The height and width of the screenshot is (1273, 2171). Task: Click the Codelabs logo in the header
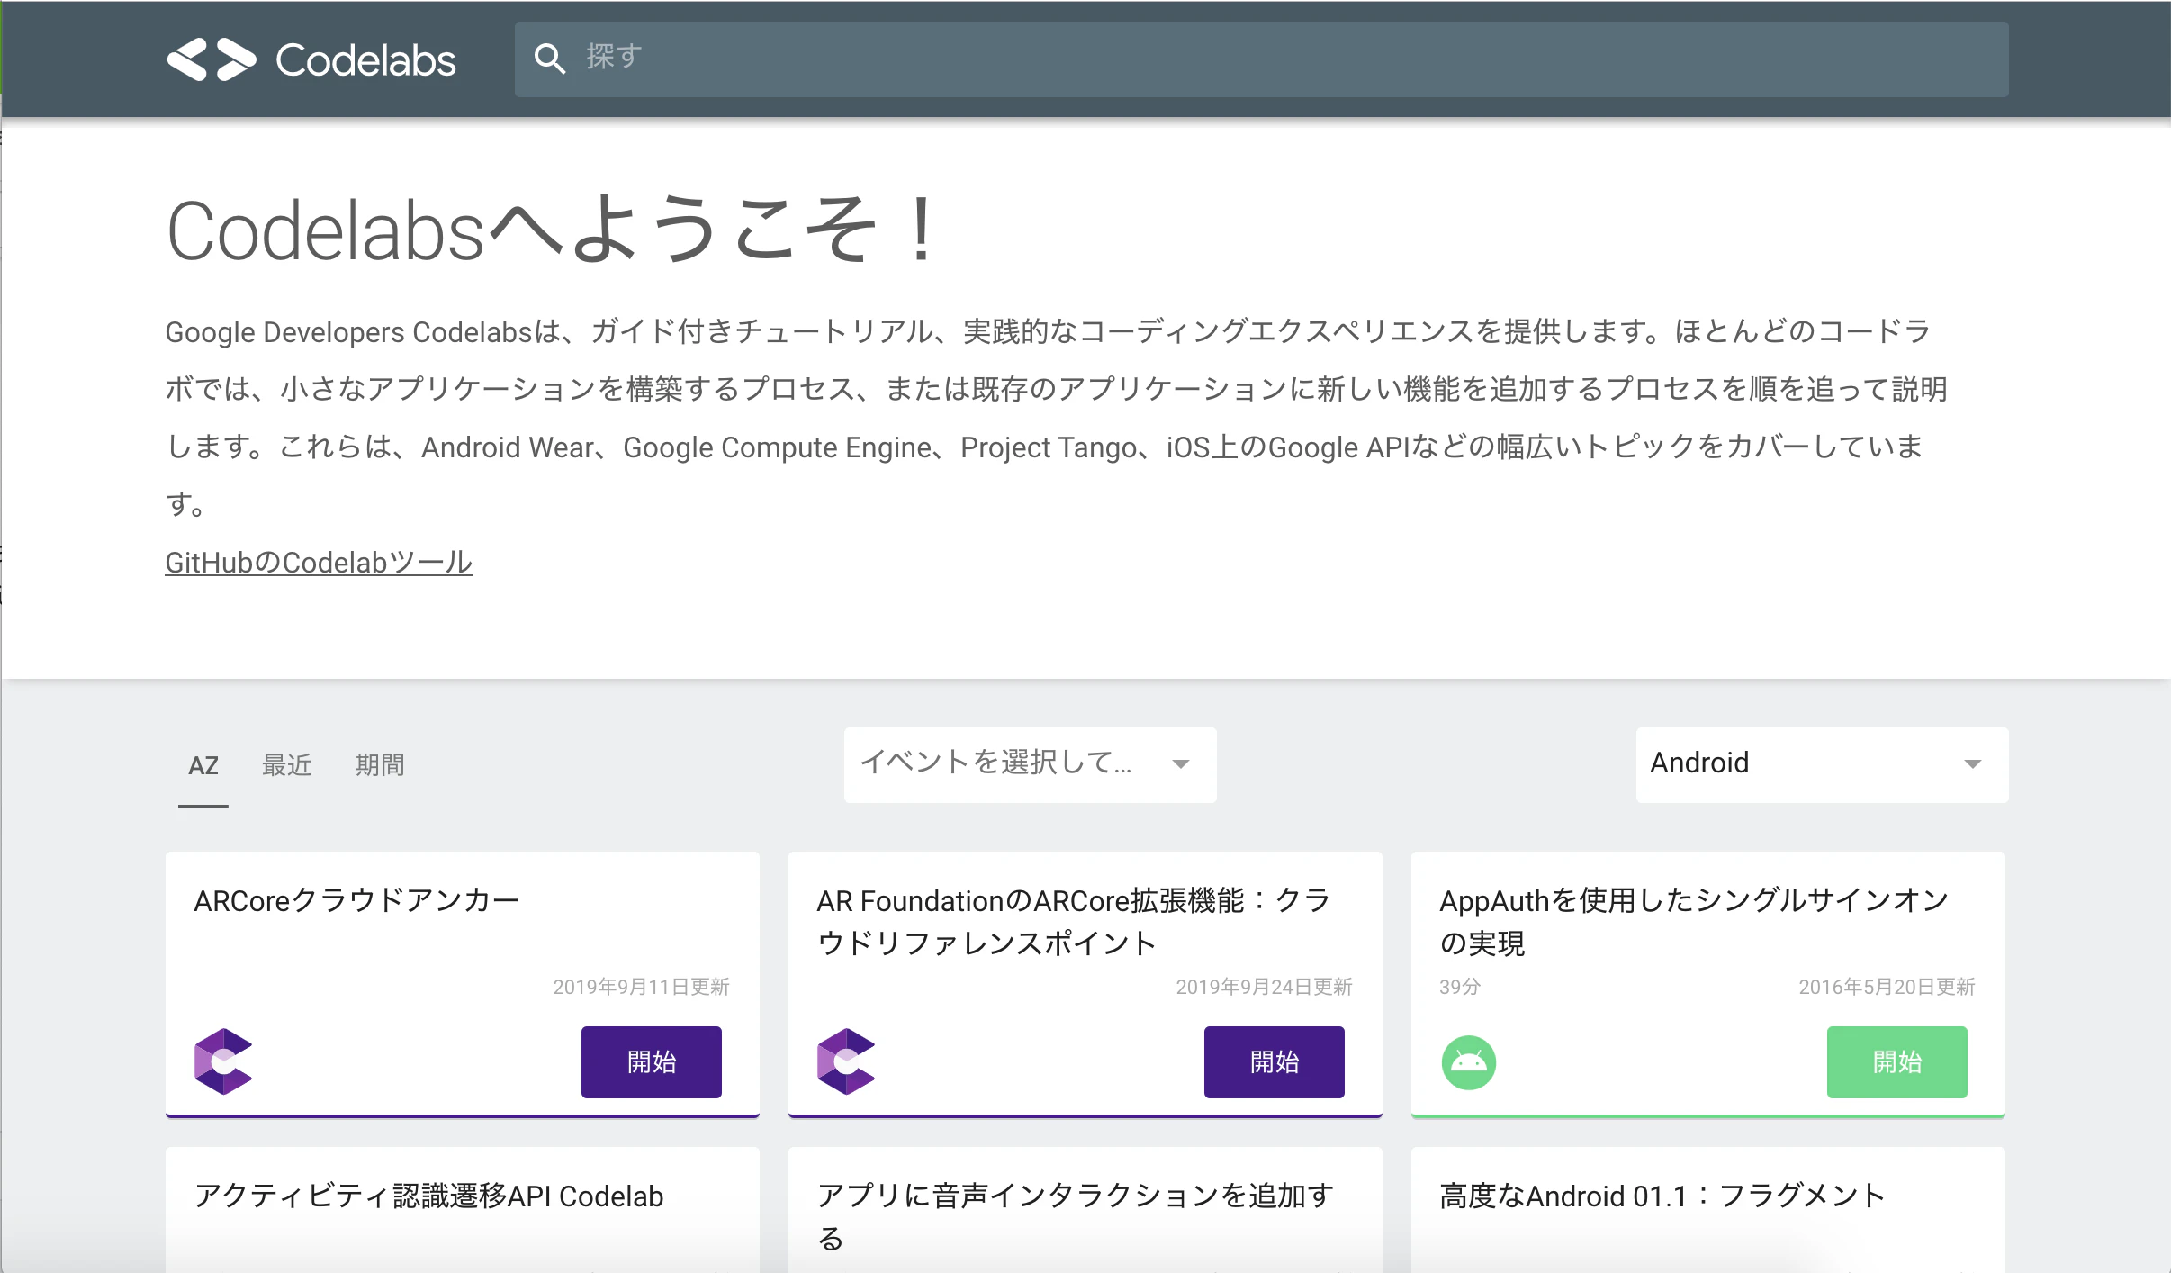[x=311, y=58]
